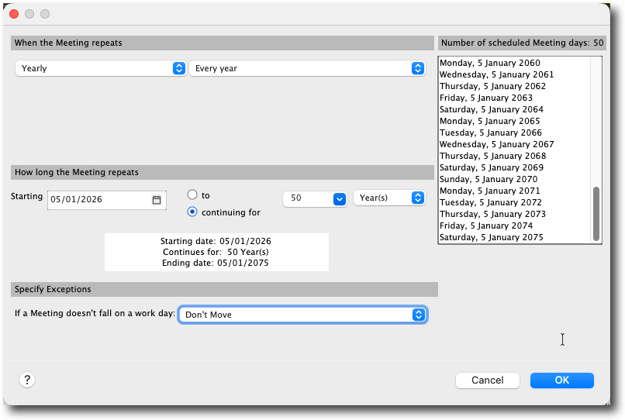Screen dimensions: 625x420
Task: Select Wednesday, 5 January 2067 list entry
Action: pos(496,144)
